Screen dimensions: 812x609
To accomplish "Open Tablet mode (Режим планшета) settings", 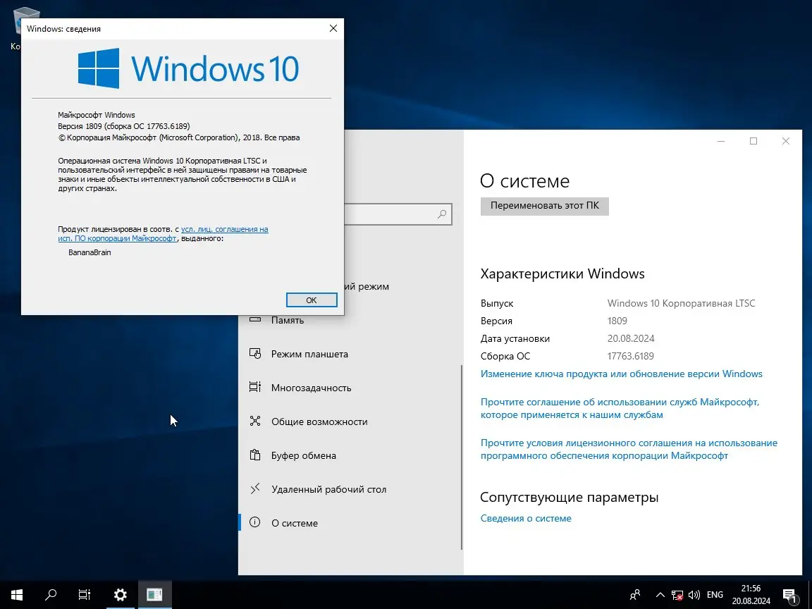I will [309, 354].
